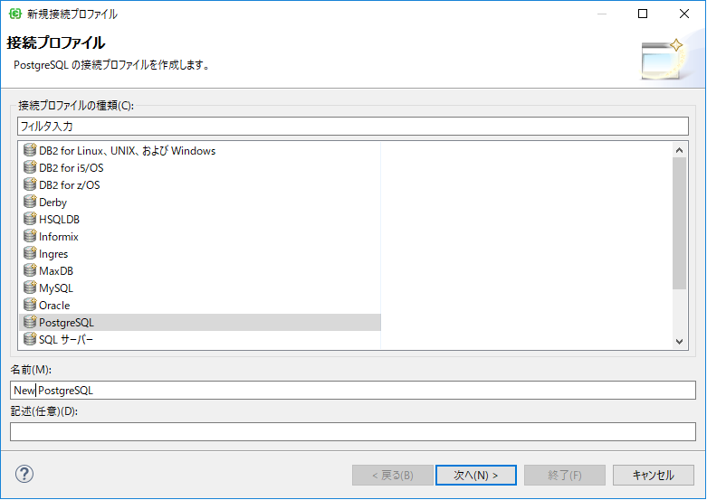
Task: Click the 記述(任意)(D) description field
Action: pos(353,431)
